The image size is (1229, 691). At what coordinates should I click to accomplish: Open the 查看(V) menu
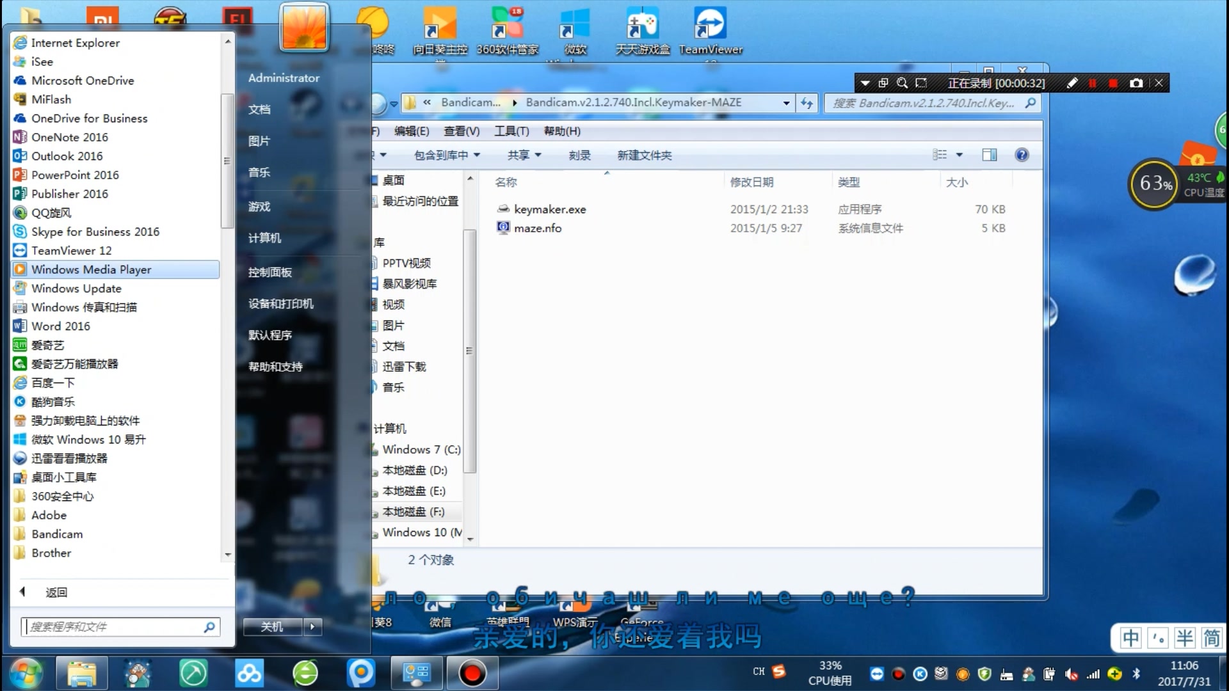tap(462, 131)
